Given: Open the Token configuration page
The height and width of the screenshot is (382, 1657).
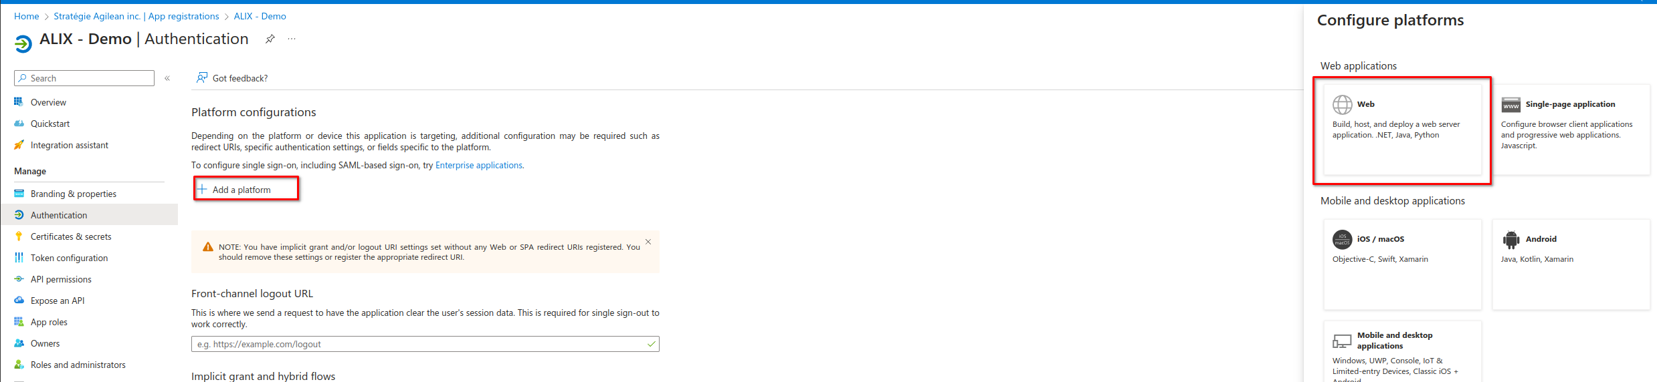Looking at the screenshot, I should (69, 258).
